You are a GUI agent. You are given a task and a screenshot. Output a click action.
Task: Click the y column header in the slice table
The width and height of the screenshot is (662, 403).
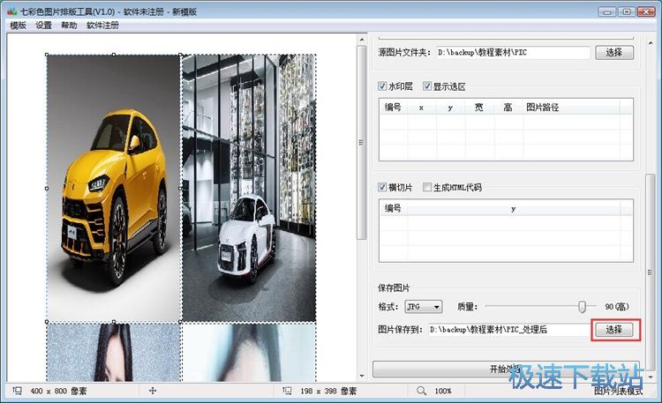tap(514, 208)
